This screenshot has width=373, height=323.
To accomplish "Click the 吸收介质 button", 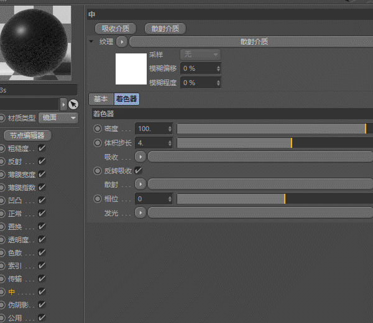I will [x=116, y=29].
